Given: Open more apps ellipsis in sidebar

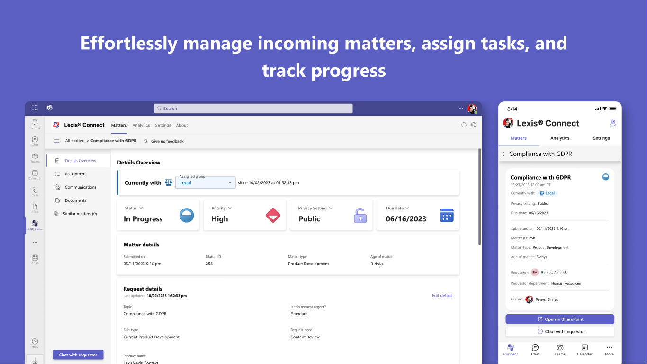Looking at the screenshot, I should [x=35, y=242].
